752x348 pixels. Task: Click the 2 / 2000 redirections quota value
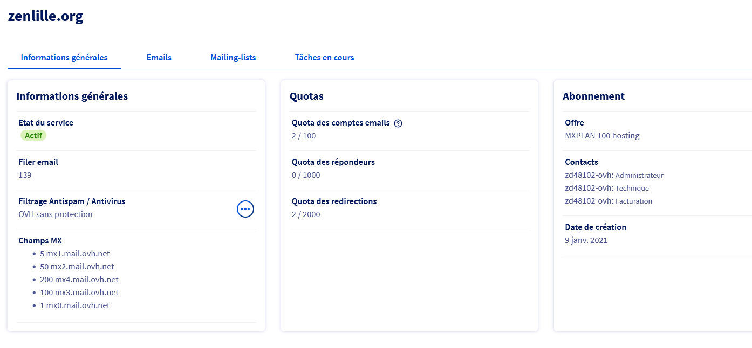306,214
